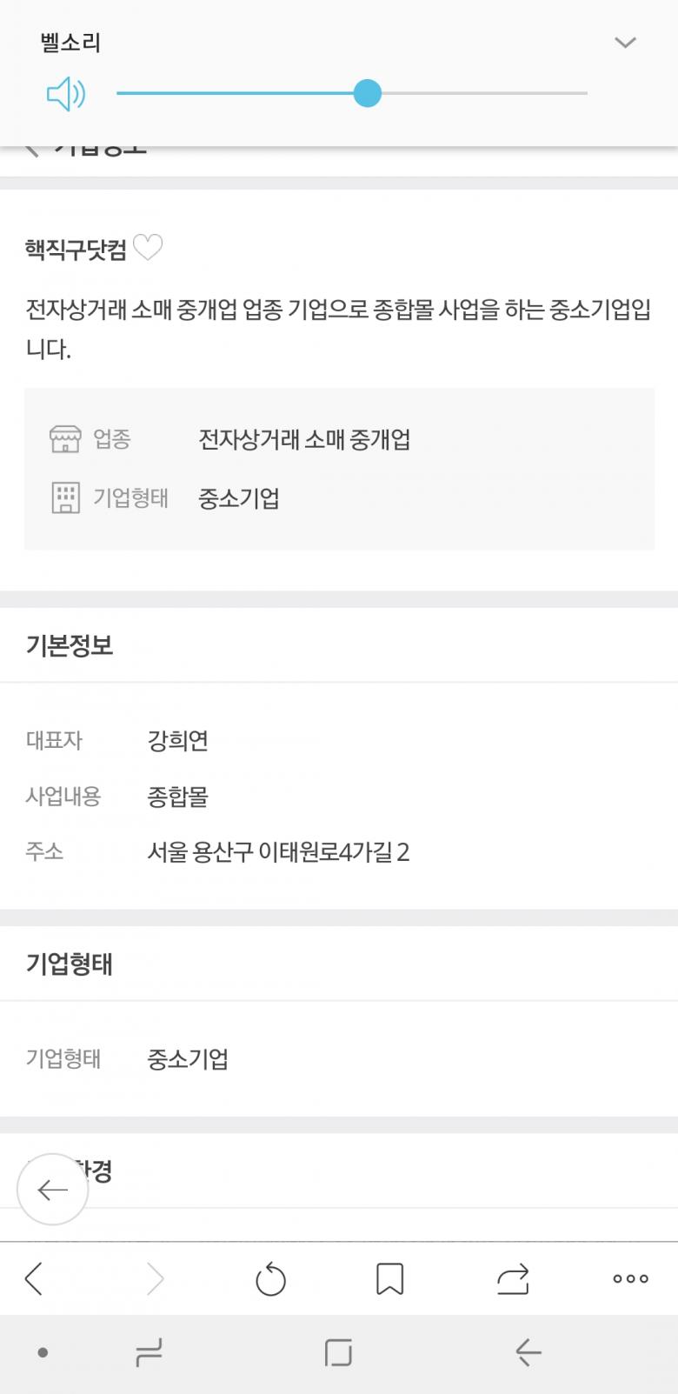The width and height of the screenshot is (678, 1394).
Task: Favorite 핵직구닷컴 with the heart icon
Action: click(148, 248)
